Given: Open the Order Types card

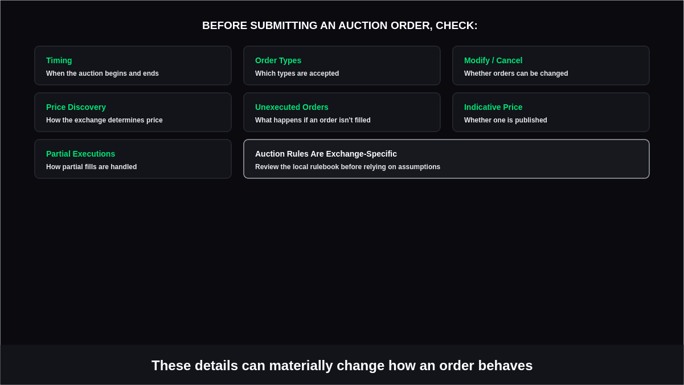Looking at the screenshot, I should [342, 65].
